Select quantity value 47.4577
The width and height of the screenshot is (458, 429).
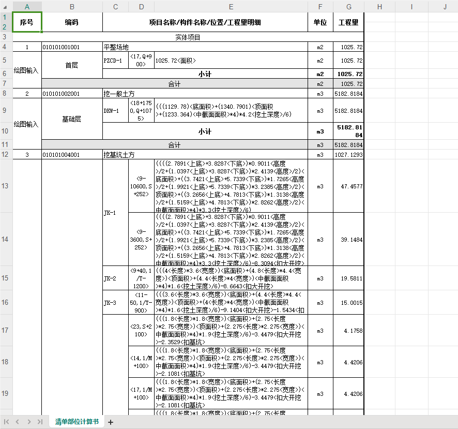coord(348,186)
